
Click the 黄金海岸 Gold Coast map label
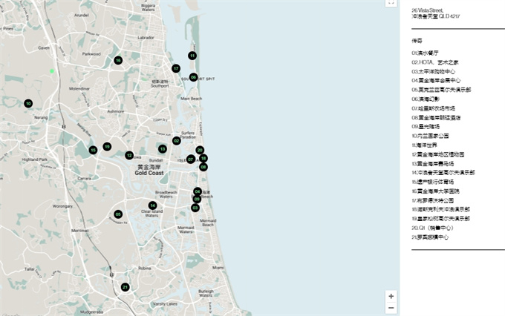tap(154, 171)
